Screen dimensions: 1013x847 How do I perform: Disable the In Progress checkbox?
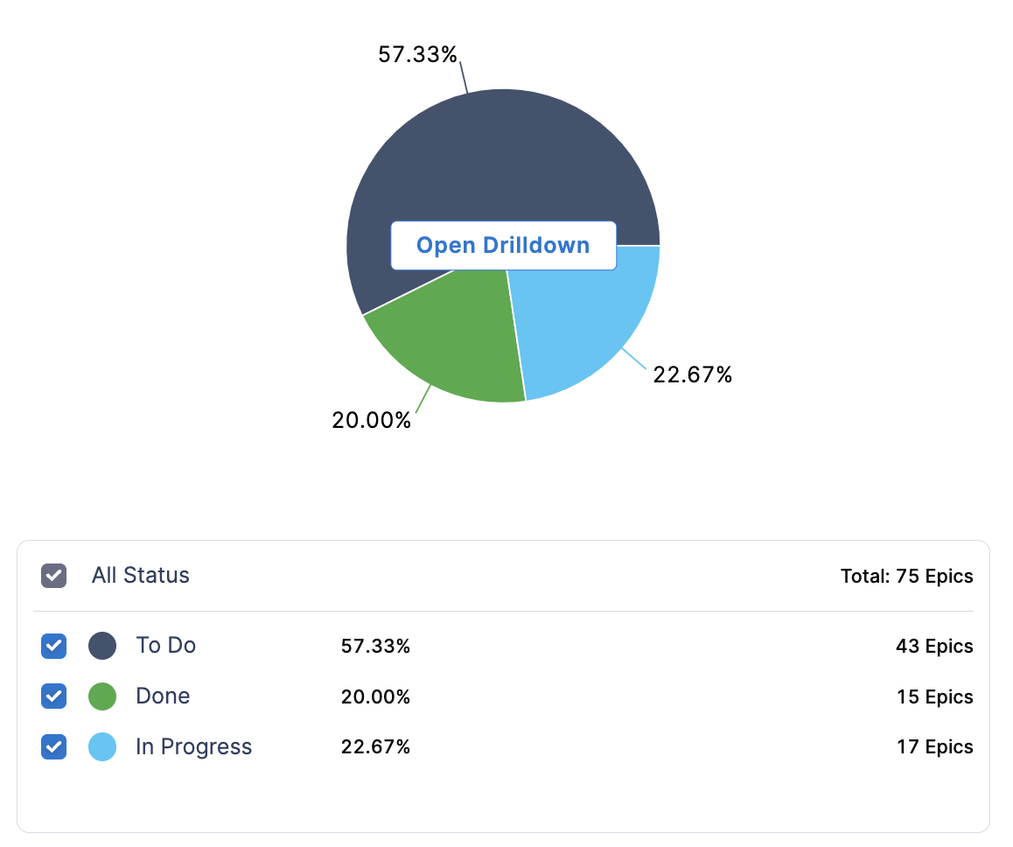pos(54,747)
